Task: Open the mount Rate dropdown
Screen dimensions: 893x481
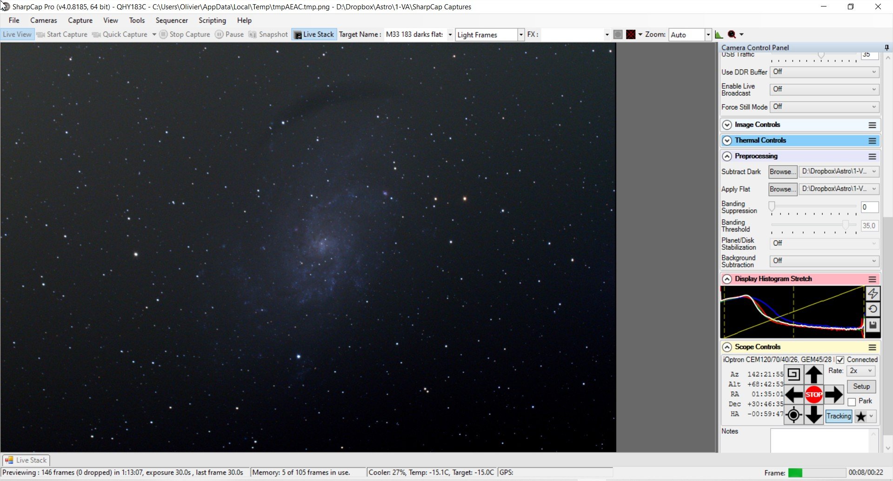Action: (x=861, y=371)
